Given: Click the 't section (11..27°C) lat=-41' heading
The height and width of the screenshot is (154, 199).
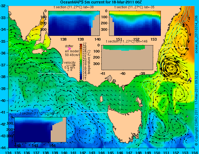Looking at the screenshot, I should pos(40,113).
